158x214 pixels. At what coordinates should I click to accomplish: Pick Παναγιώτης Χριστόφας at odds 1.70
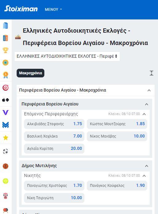pyautogui.click(x=54, y=185)
